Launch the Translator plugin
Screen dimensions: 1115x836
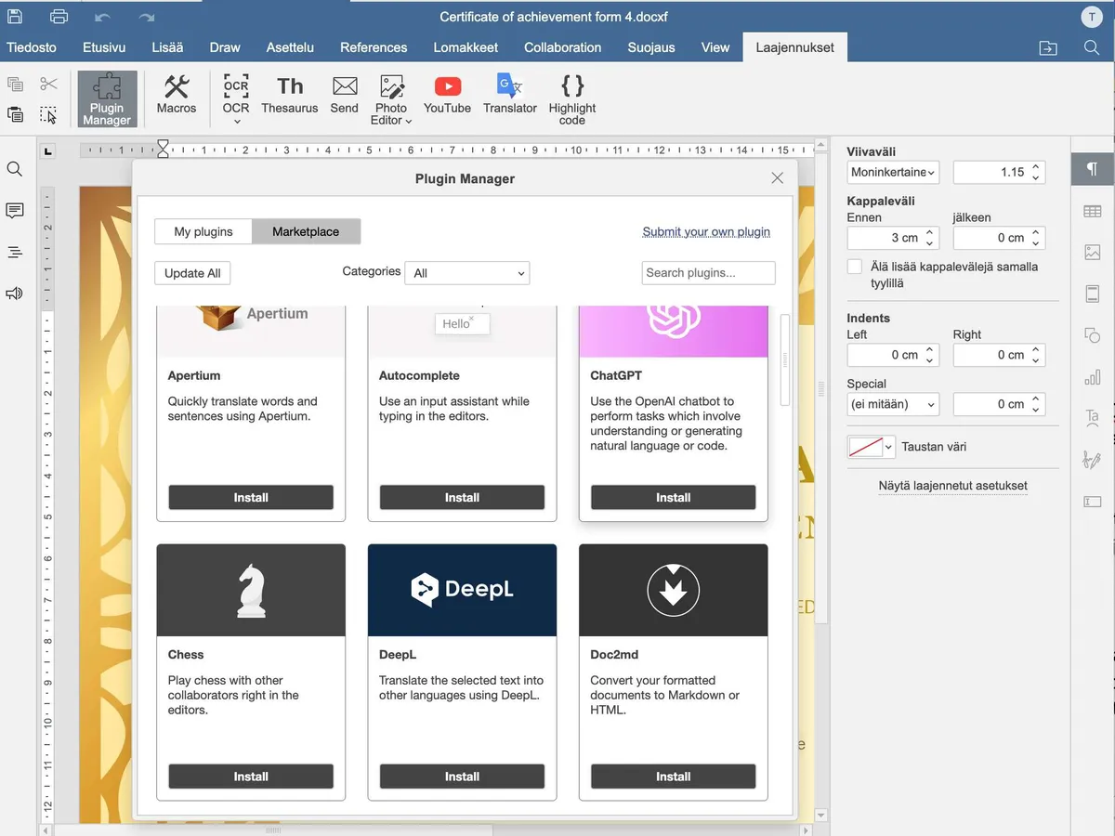(510, 94)
